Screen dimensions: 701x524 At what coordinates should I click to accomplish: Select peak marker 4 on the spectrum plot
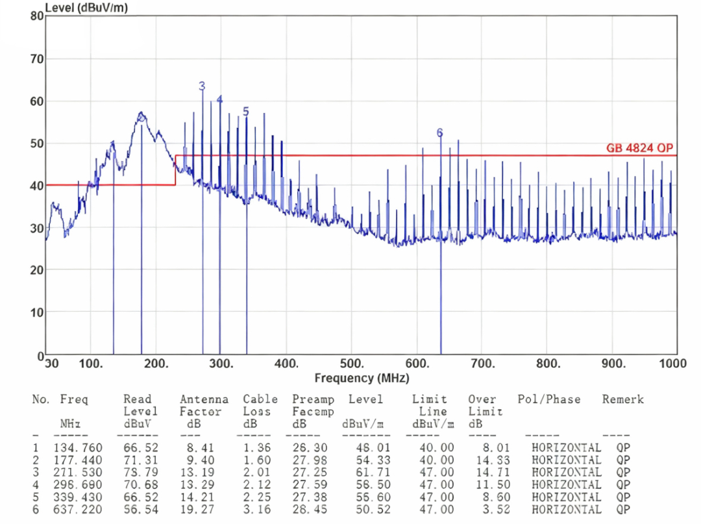[219, 100]
